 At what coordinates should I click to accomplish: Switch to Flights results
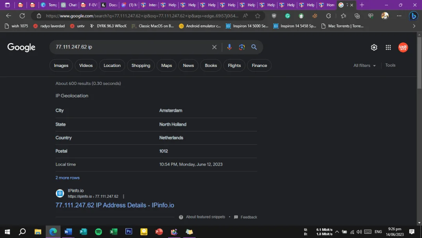[234, 65]
